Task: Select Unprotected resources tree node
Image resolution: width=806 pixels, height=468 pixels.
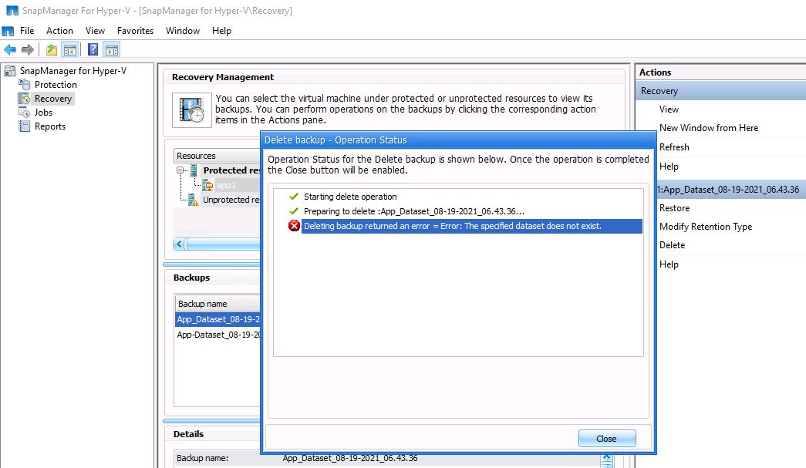Action: point(231,200)
